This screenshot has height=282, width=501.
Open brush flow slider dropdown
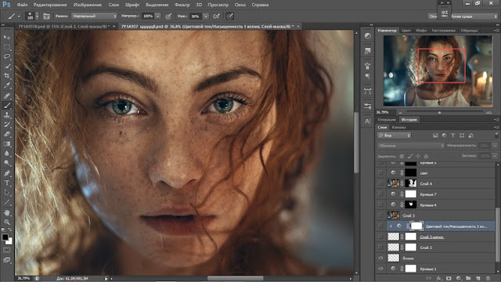(x=206, y=16)
